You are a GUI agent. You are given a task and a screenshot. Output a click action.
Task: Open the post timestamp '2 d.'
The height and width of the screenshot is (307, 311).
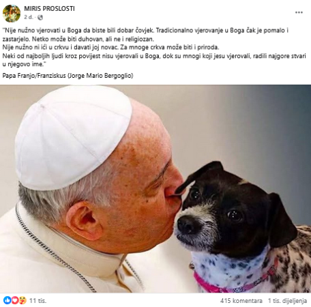29,17
